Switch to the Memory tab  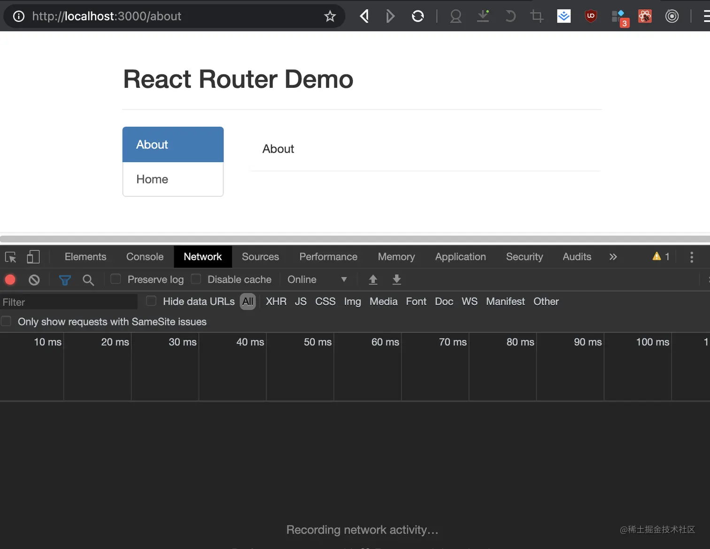coord(396,257)
